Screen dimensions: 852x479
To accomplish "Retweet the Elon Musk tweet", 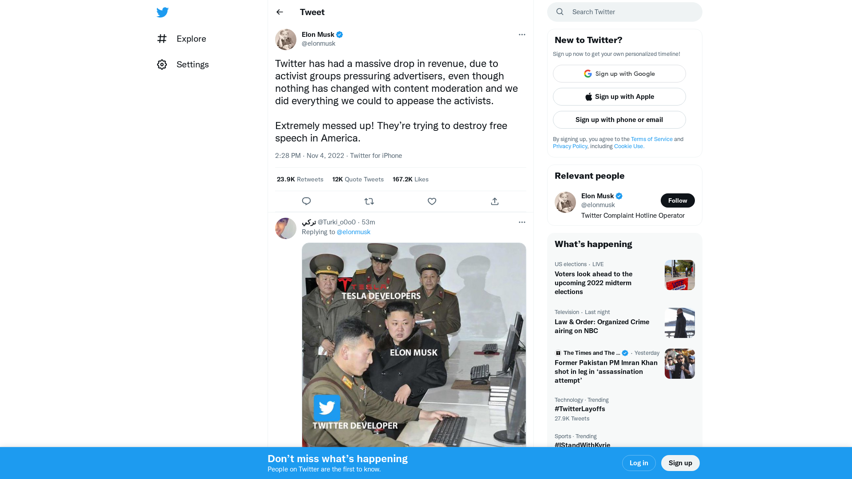I will pos(369,201).
